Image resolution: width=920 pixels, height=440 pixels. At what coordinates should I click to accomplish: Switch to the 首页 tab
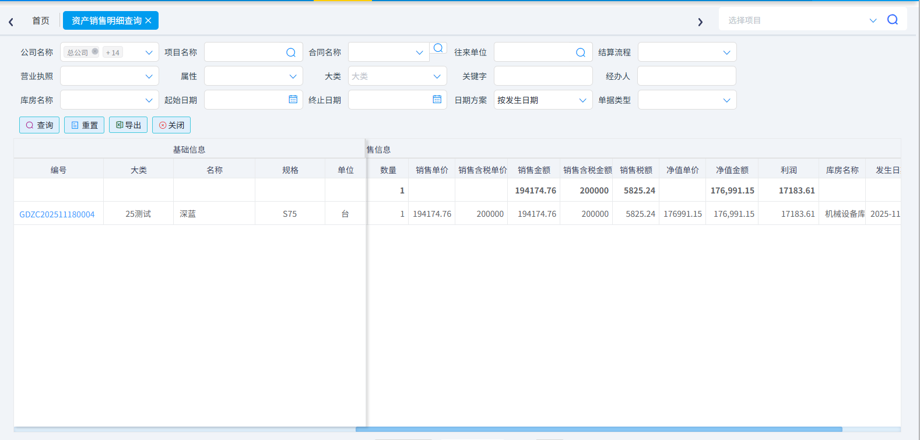point(41,20)
